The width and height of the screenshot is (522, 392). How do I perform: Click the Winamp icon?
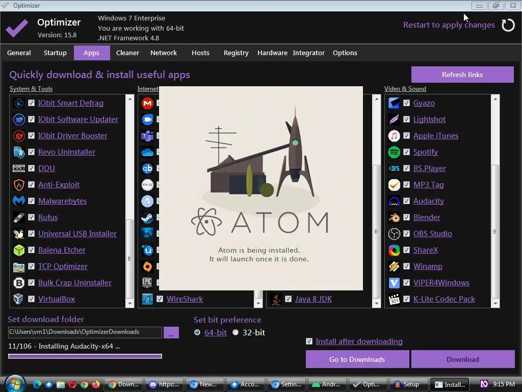click(x=394, y=266)
